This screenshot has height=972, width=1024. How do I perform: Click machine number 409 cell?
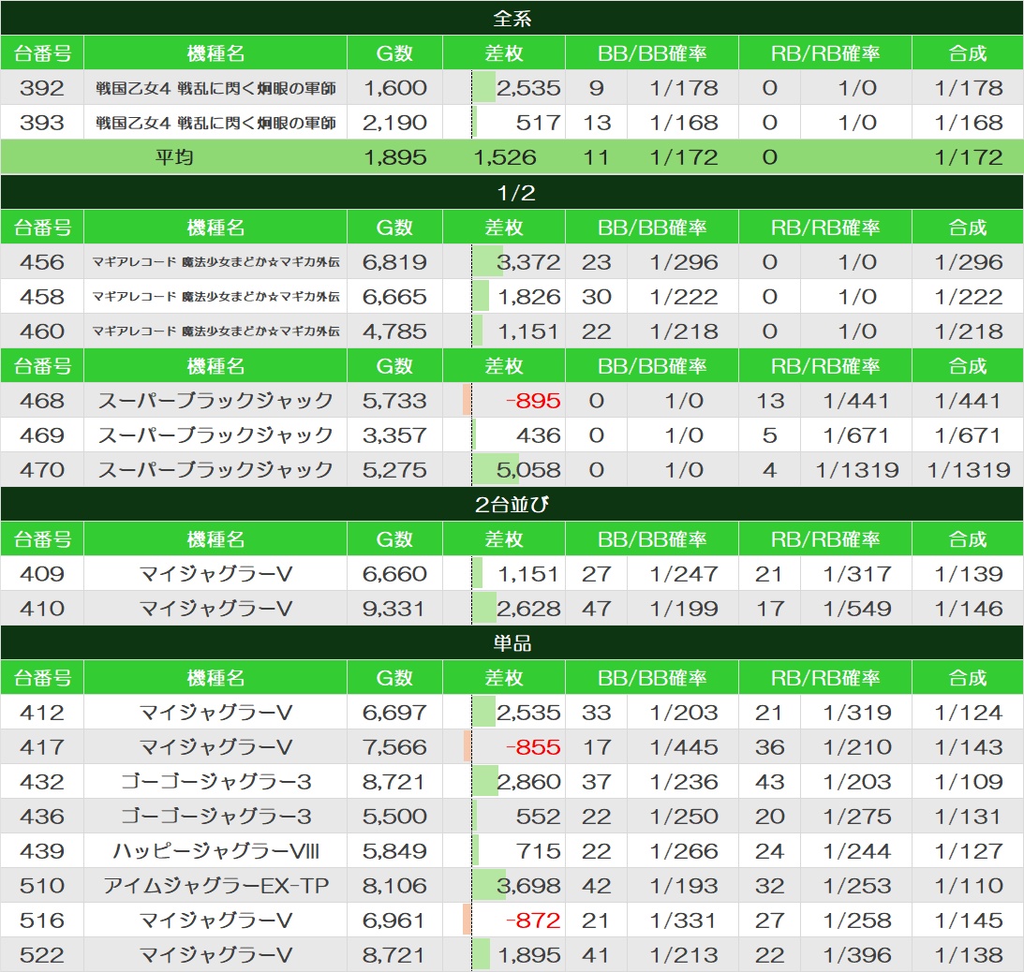click(x=42, y=573)
